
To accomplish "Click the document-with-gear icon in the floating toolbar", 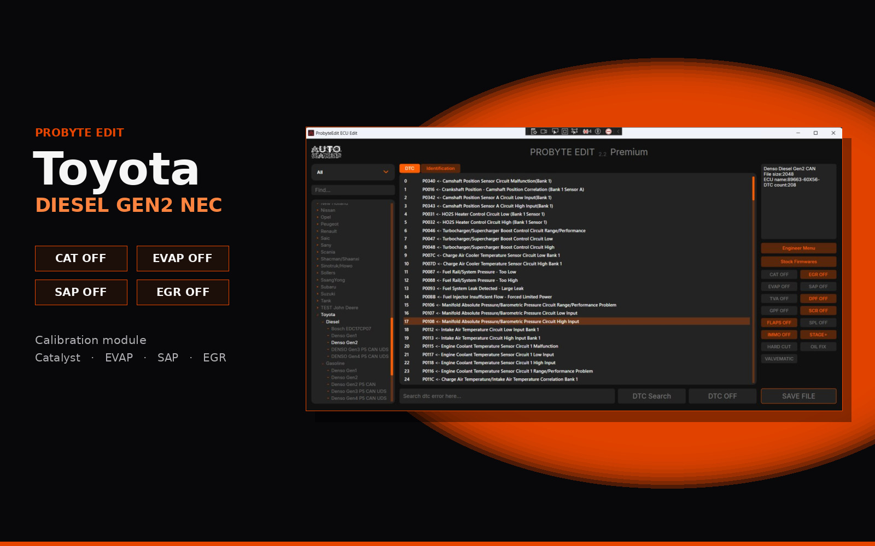I will point(534,132).
